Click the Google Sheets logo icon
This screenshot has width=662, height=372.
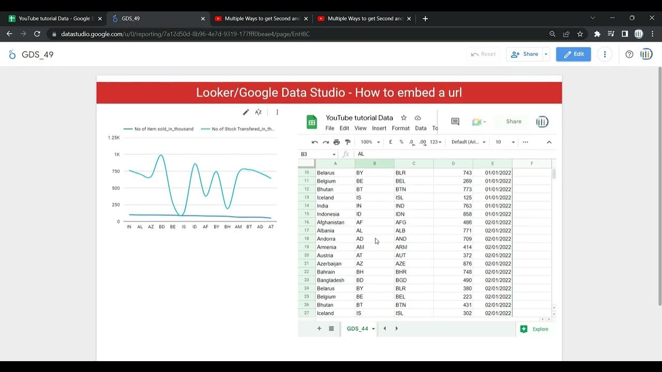pos(312,122)
